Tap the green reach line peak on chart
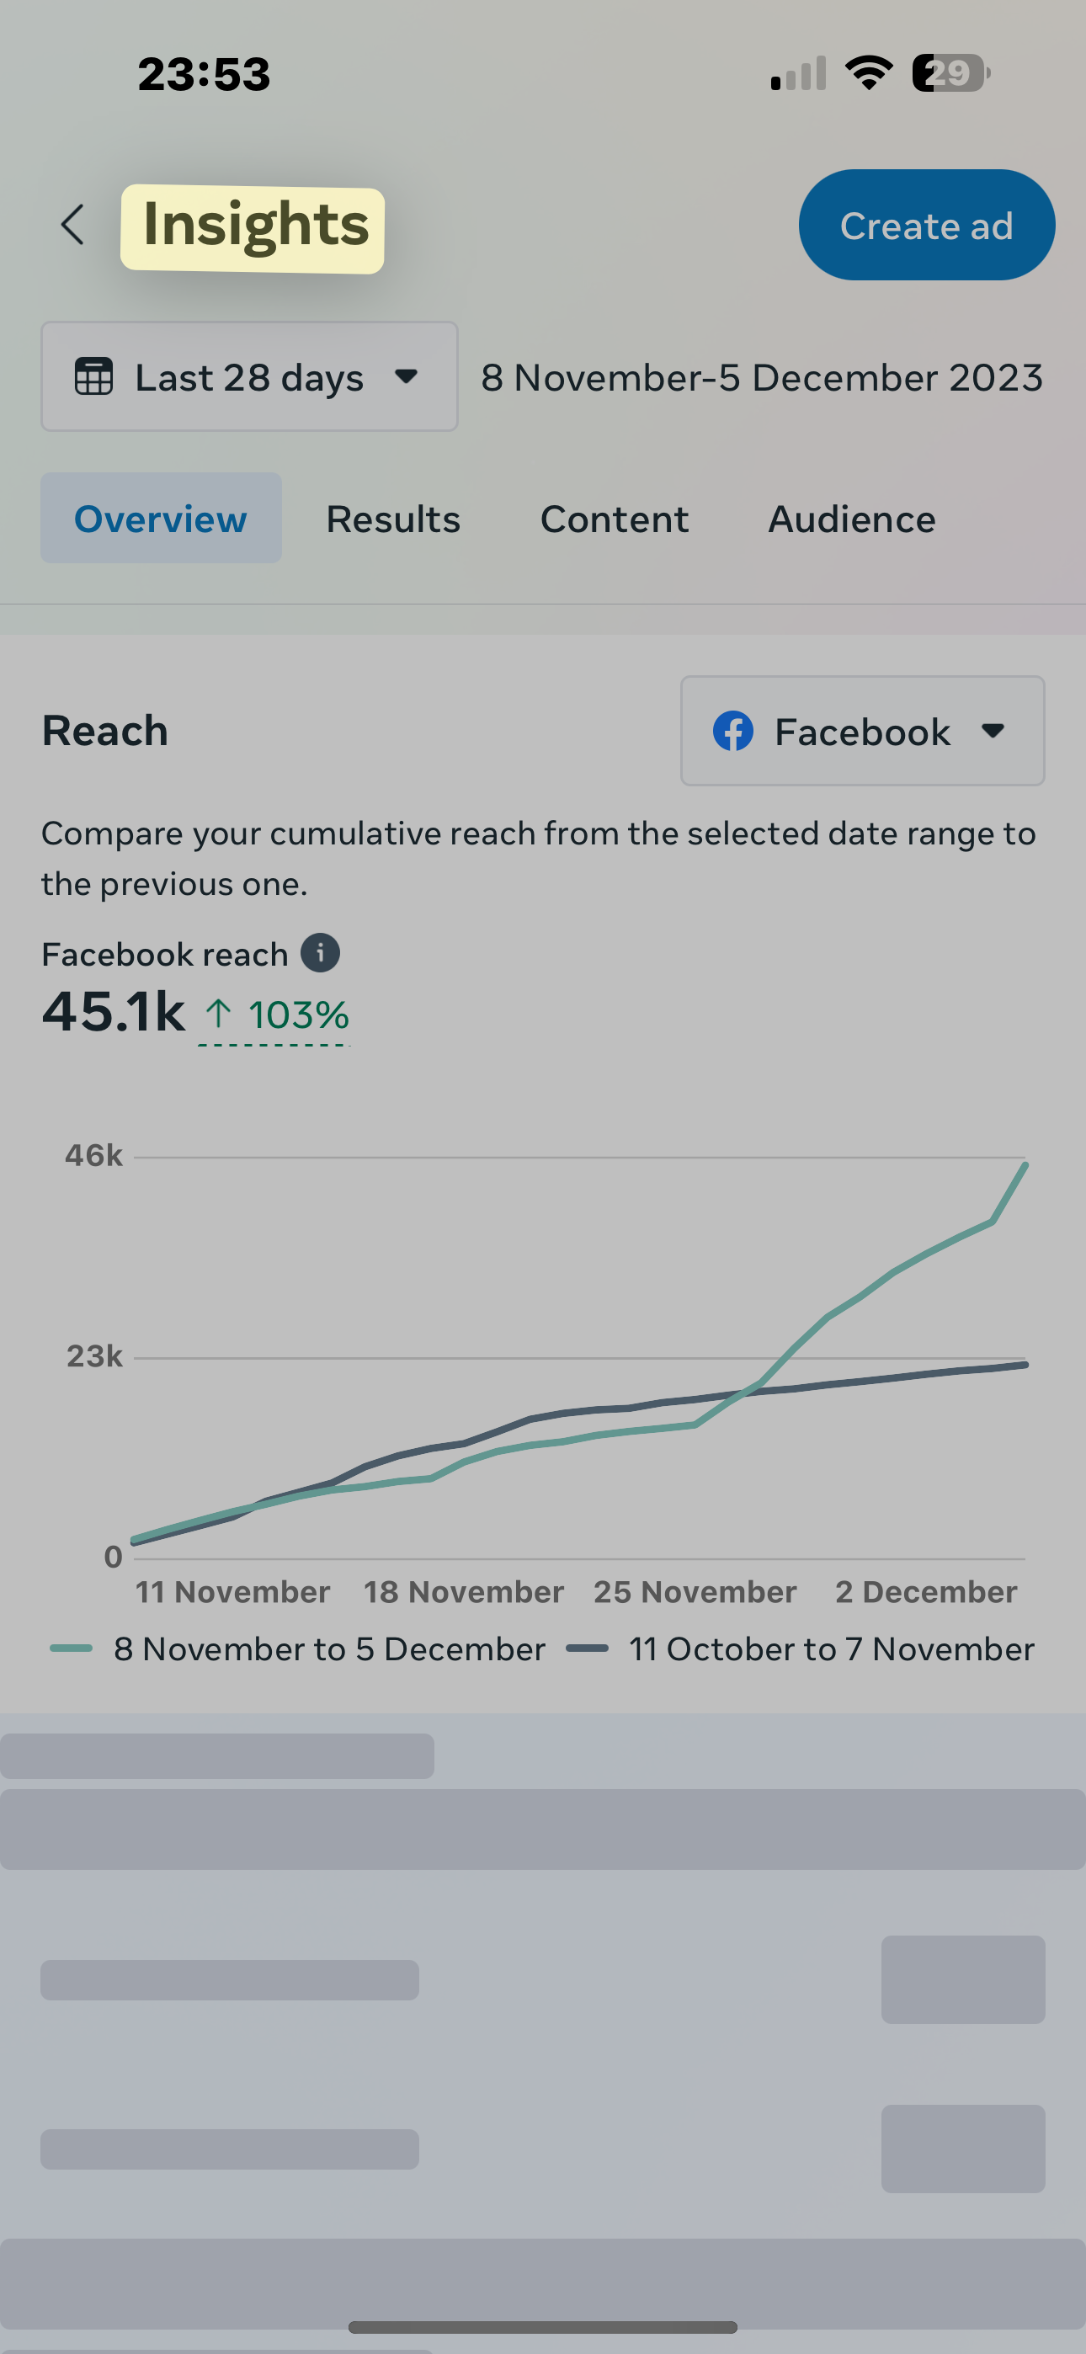 pos(1025,1166)
